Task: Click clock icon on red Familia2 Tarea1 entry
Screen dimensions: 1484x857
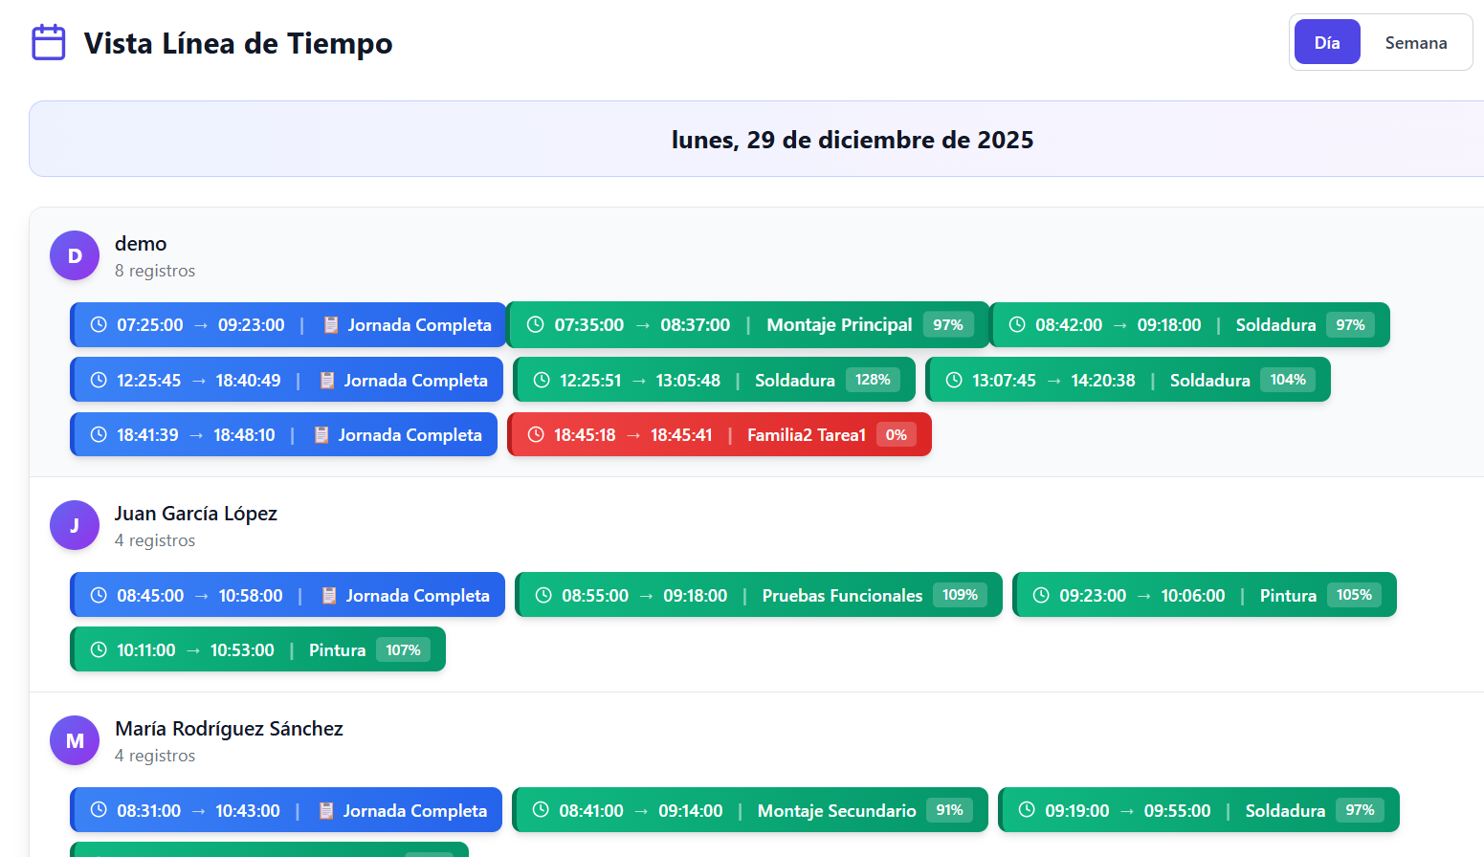Action: 536,435
